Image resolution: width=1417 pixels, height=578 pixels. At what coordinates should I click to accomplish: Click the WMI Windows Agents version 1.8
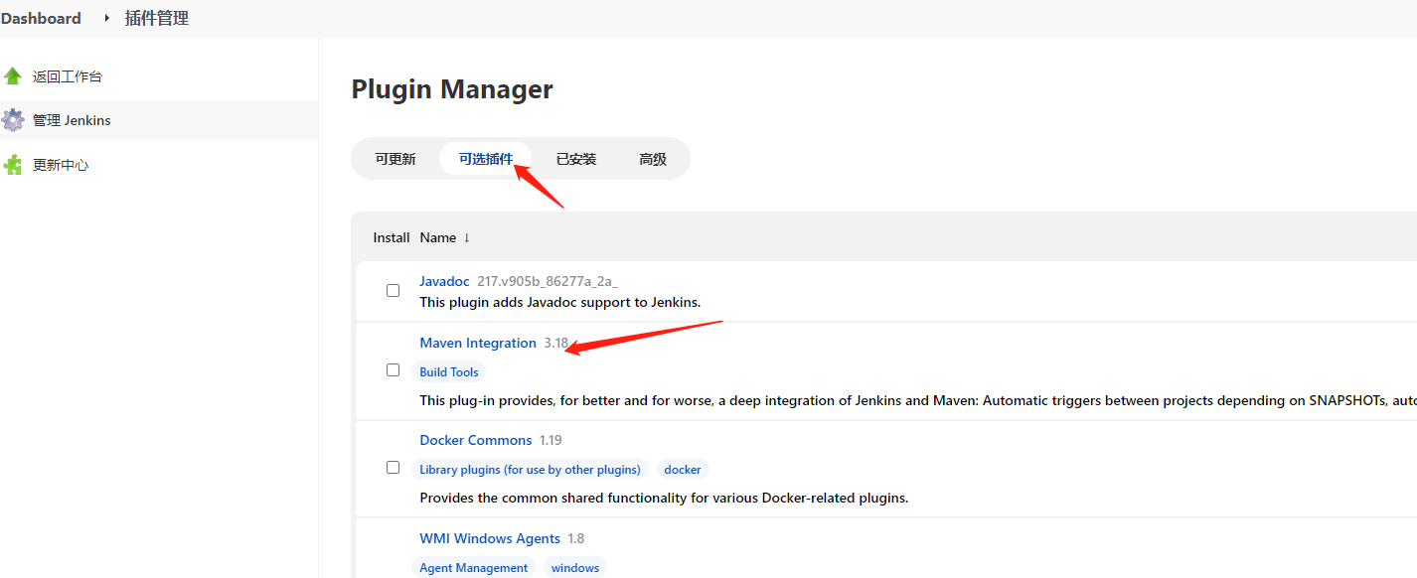576,538
